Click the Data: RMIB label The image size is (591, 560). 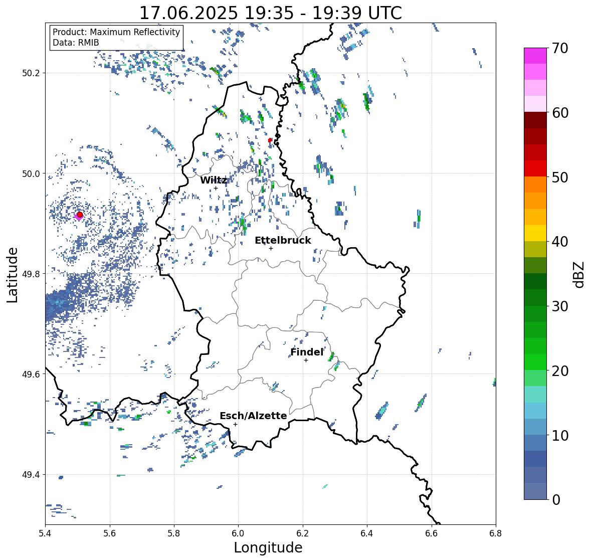[76, 43]
